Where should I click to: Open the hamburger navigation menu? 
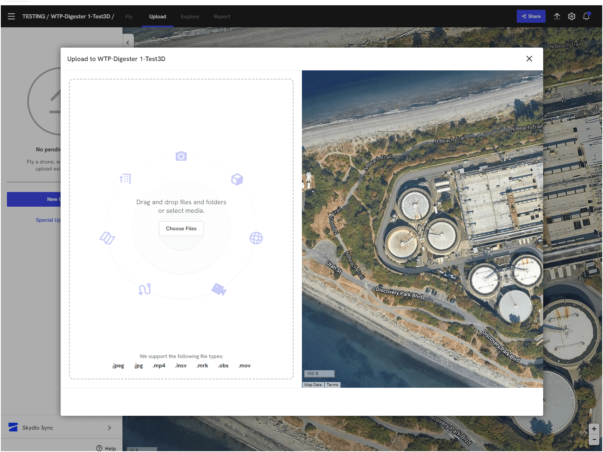11,16
